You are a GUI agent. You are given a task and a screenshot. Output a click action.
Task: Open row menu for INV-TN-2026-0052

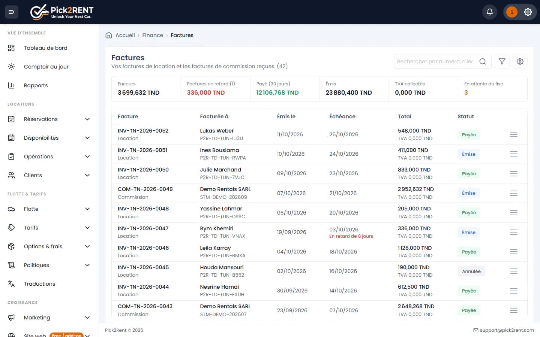[514, 134]
